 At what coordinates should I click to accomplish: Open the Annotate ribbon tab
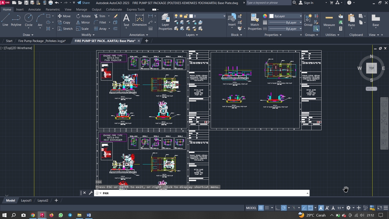point(34,9)
